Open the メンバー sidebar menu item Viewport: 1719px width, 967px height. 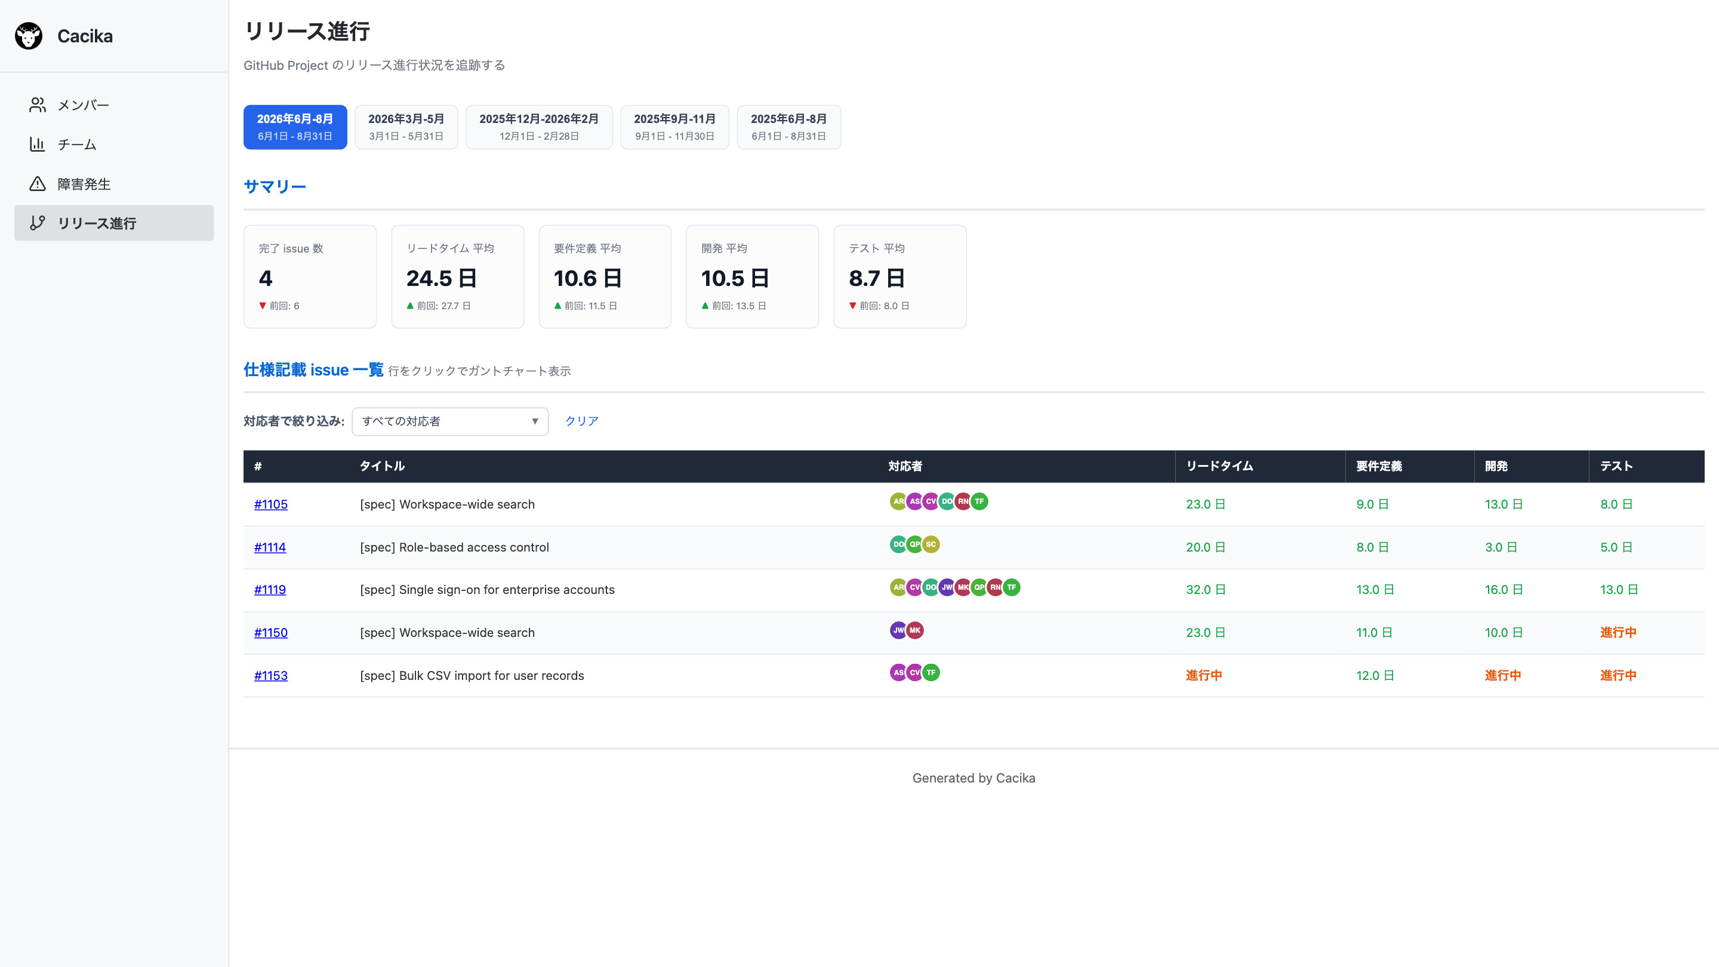pos(114,105)
